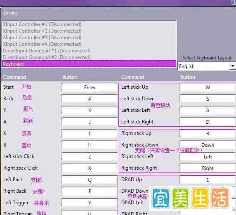Click Right stick Down binding field Down

pyautogui.click(x=208, y=145)
